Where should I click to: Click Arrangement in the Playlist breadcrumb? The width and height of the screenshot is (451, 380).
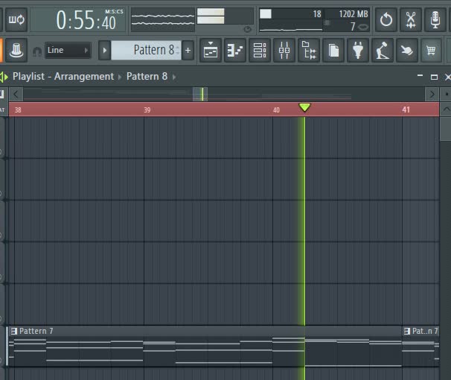pyautogui.click(x=84, y=76)
